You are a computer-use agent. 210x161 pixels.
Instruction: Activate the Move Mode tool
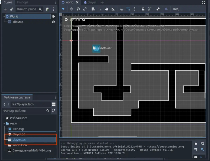(71, 9)
